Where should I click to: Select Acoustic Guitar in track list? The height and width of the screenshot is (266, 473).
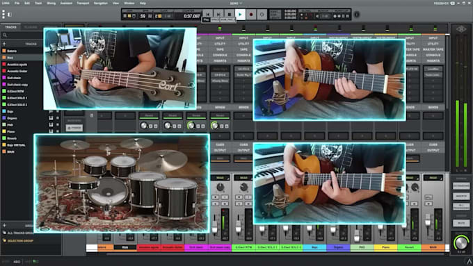[x=17, y=71]
